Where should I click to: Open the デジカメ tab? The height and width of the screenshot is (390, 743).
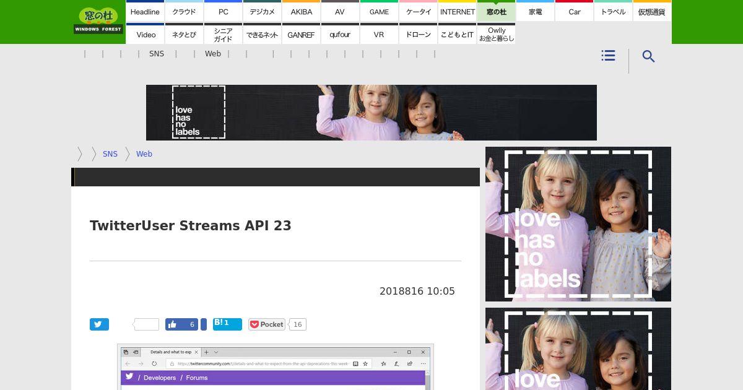point(262,11)
